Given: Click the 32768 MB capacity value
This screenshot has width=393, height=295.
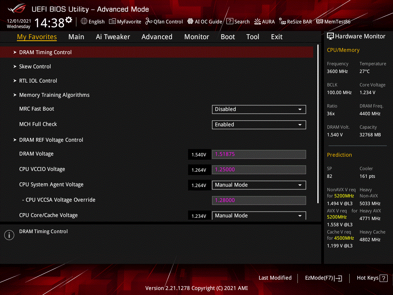Looking at the screenshot, I should (x=370, y=135).
